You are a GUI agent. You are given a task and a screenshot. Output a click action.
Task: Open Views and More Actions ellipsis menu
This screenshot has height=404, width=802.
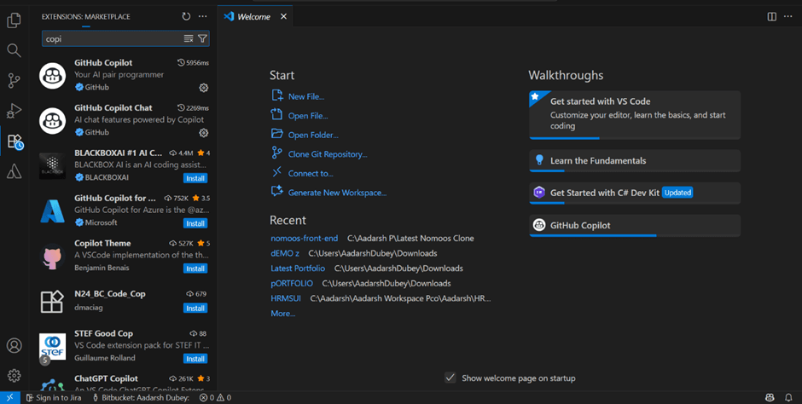(x=202, y=16)
